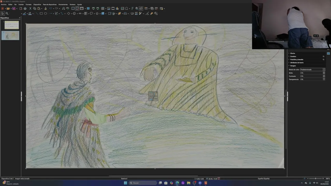This screenshot has height=186, width=331.
Task: Click the Insert image icon
Action: click(x=109, y=9)
